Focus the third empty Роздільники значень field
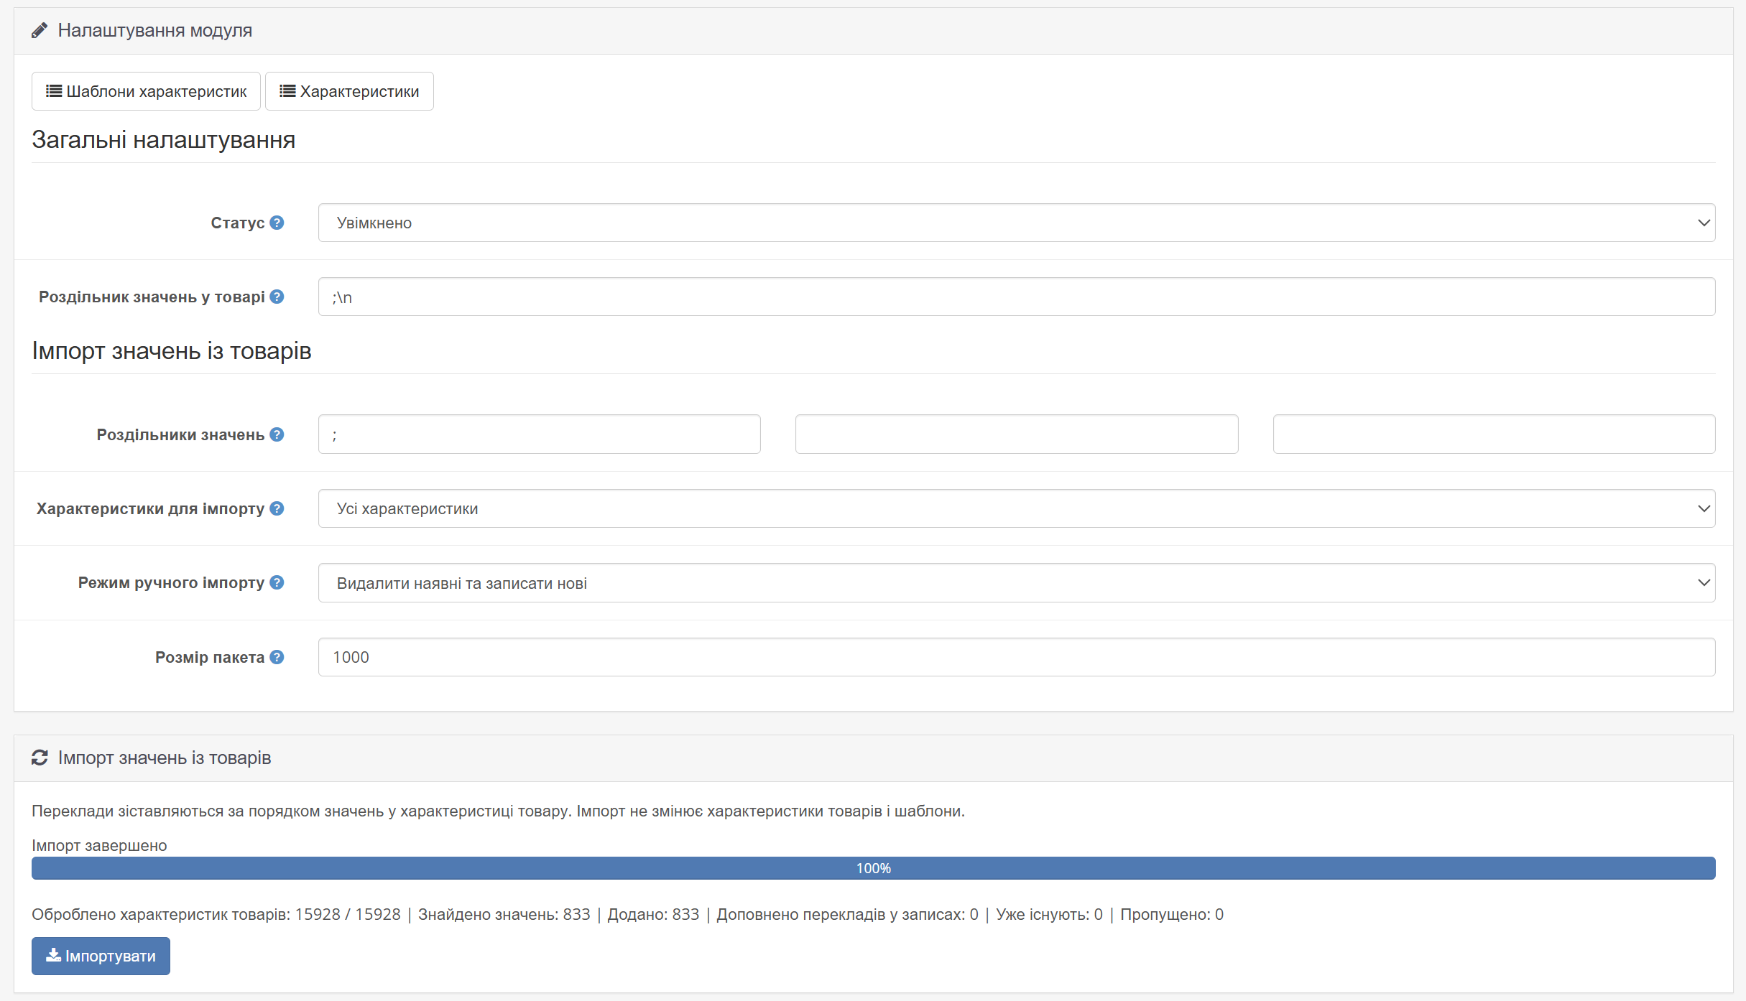Image resolution: width=1746 pixels, height=1001 pixels. [x=1495, y=434]
